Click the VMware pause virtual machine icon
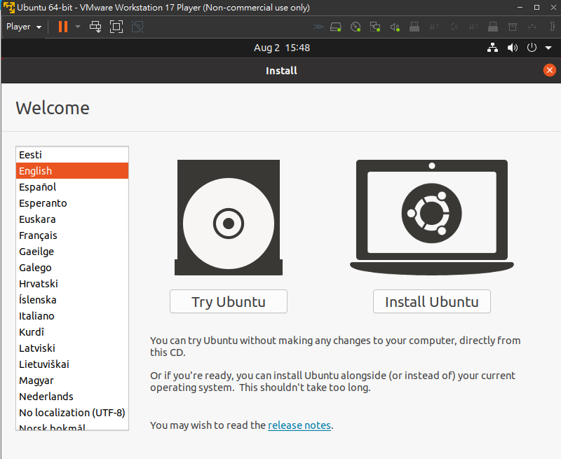This screenshot has width=561, height=459. pyautogui.click(x=63, y=27)
